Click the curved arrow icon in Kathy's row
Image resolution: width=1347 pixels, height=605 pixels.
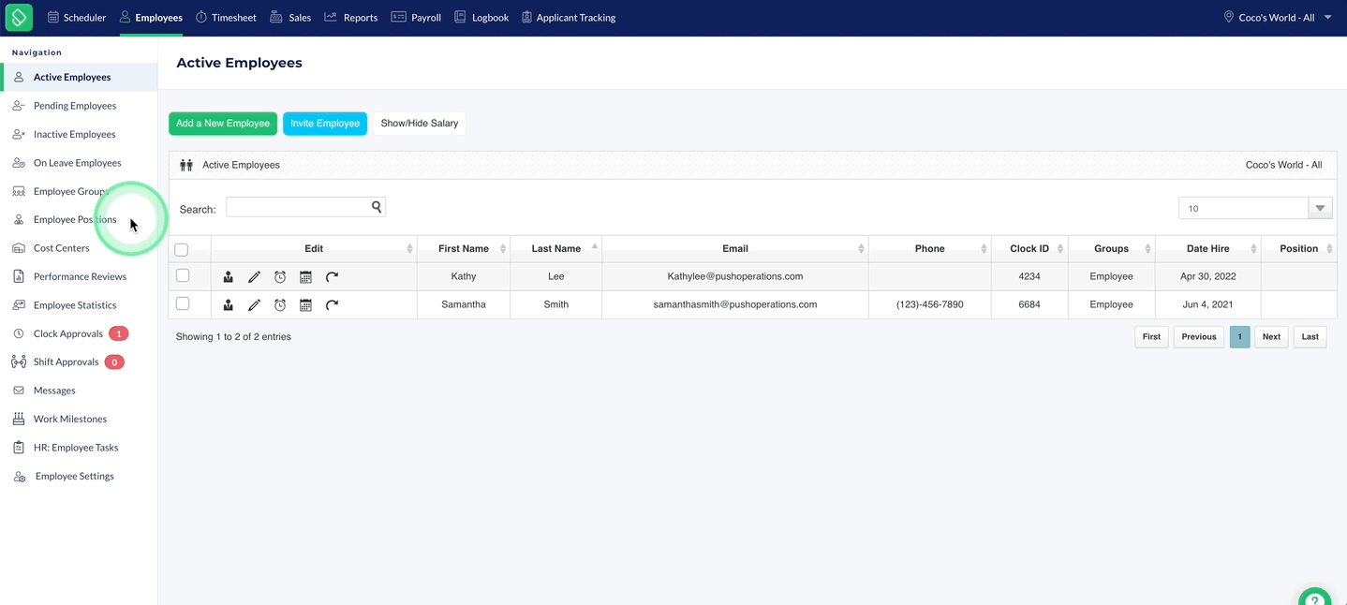click(332, 277)
